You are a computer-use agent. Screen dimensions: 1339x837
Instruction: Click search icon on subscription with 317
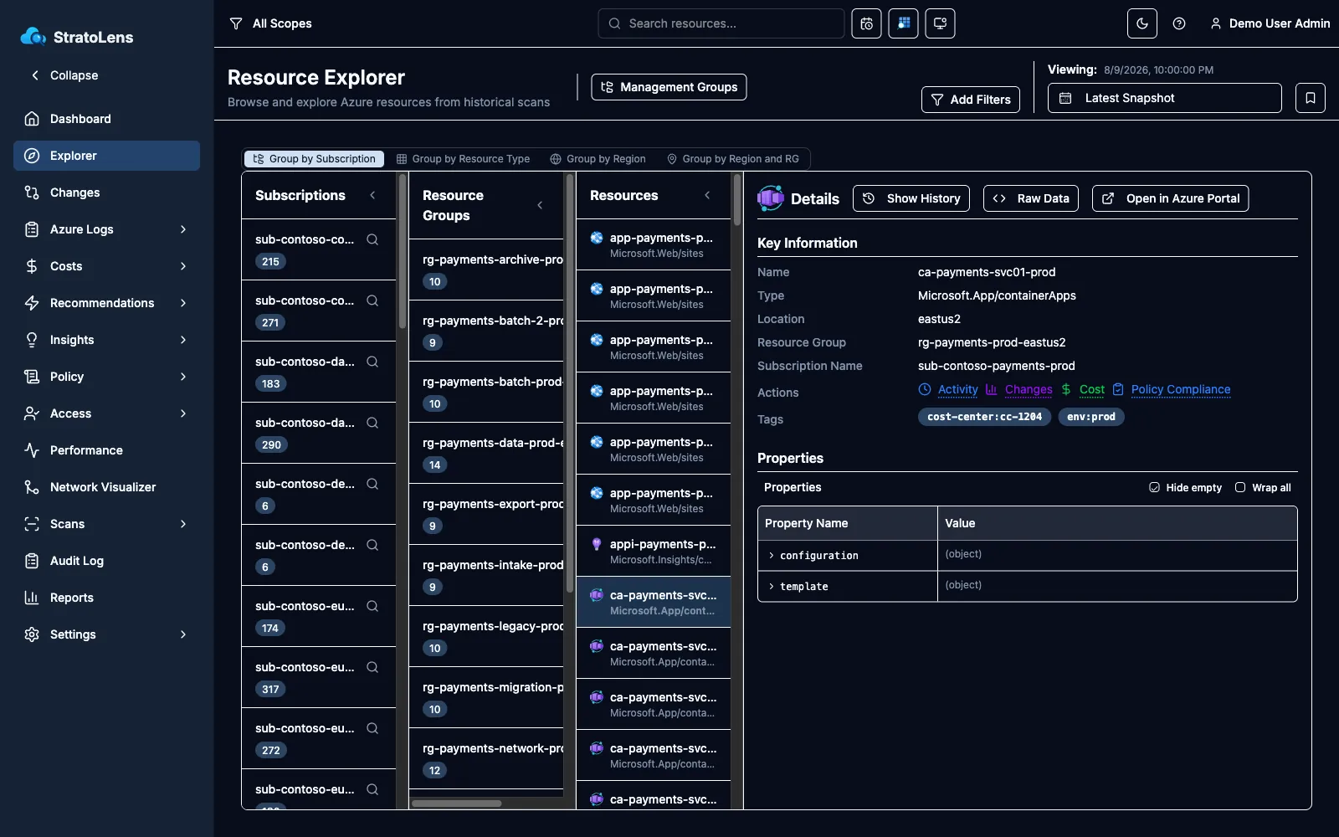pyautogui.click(x=372, y=667)
